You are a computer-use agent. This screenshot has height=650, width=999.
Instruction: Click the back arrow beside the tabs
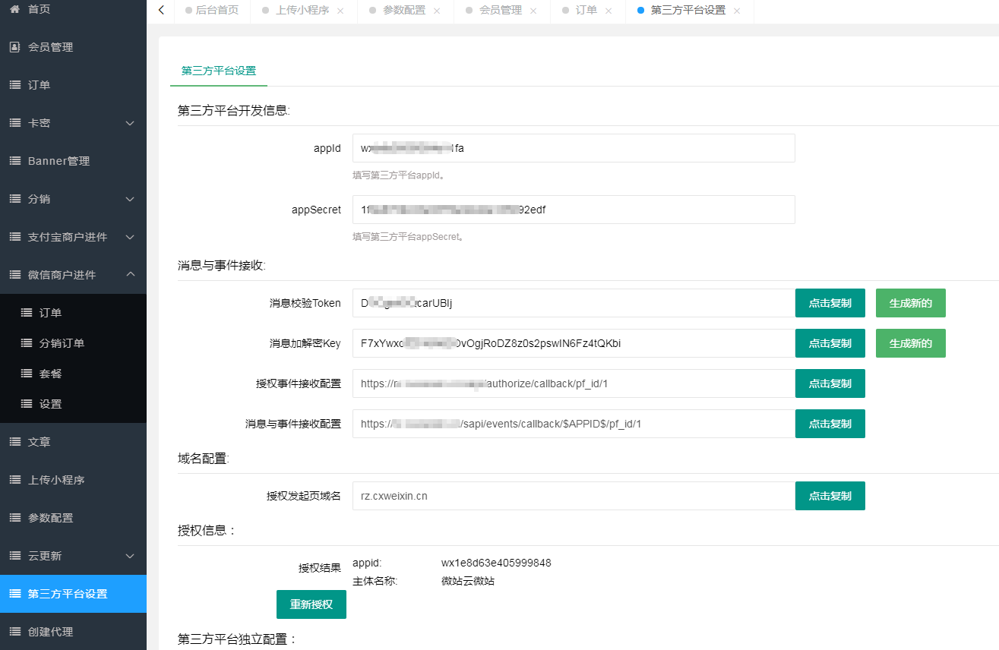tap(160, 11)
